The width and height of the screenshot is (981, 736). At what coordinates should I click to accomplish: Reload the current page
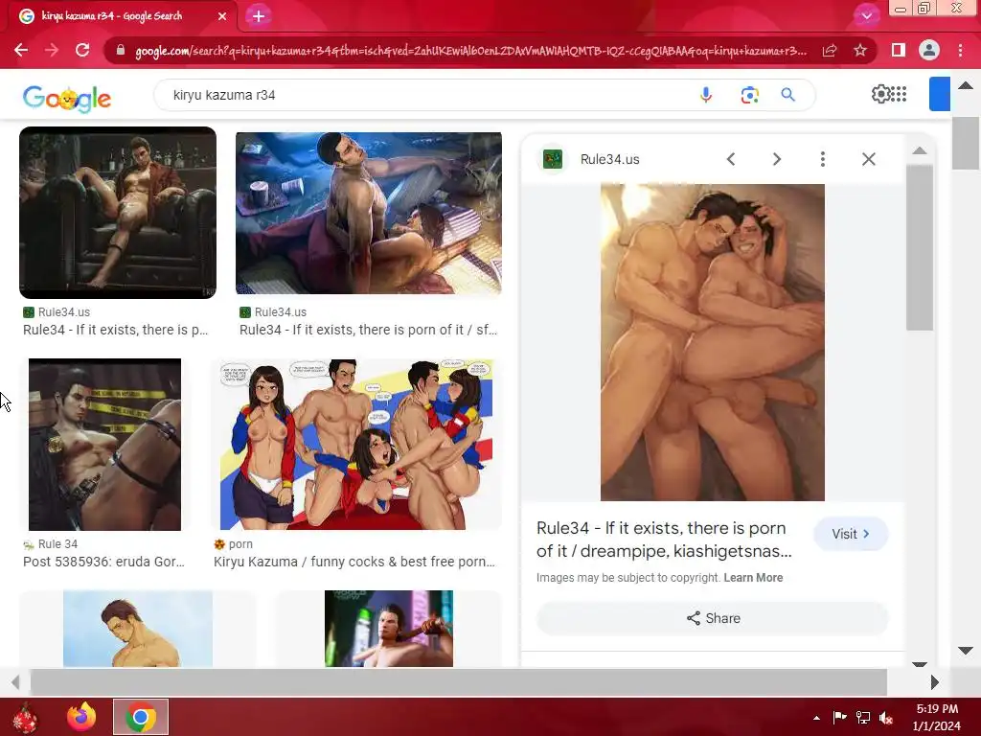click(x=82, y=50)
